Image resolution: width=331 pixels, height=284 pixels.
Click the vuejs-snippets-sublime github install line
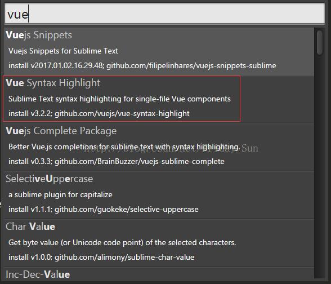[x=142, y=66]
